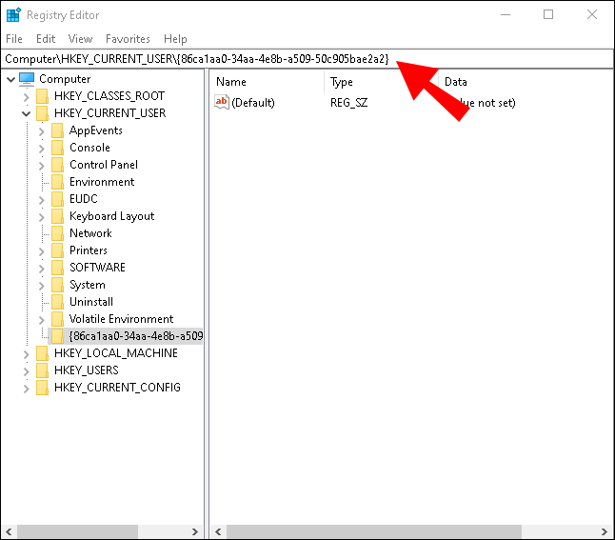Expand HKEY_USERS chevron
Image resolution: width=615 pixels, height=540 pixels.
[x=27, y=371]
